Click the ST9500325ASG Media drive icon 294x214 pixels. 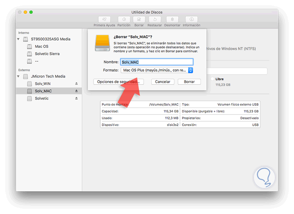[25, 39]
